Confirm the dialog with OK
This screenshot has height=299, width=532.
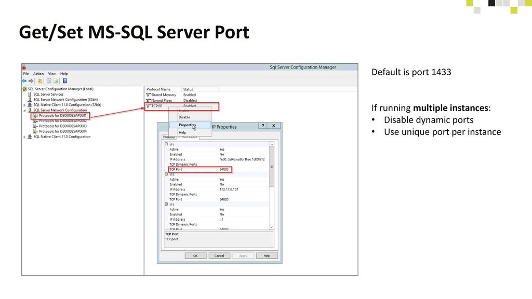[x=195, y=256]
